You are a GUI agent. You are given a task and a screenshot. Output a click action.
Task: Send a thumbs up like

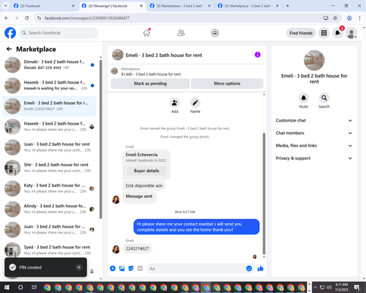click(x=261, y=269)
